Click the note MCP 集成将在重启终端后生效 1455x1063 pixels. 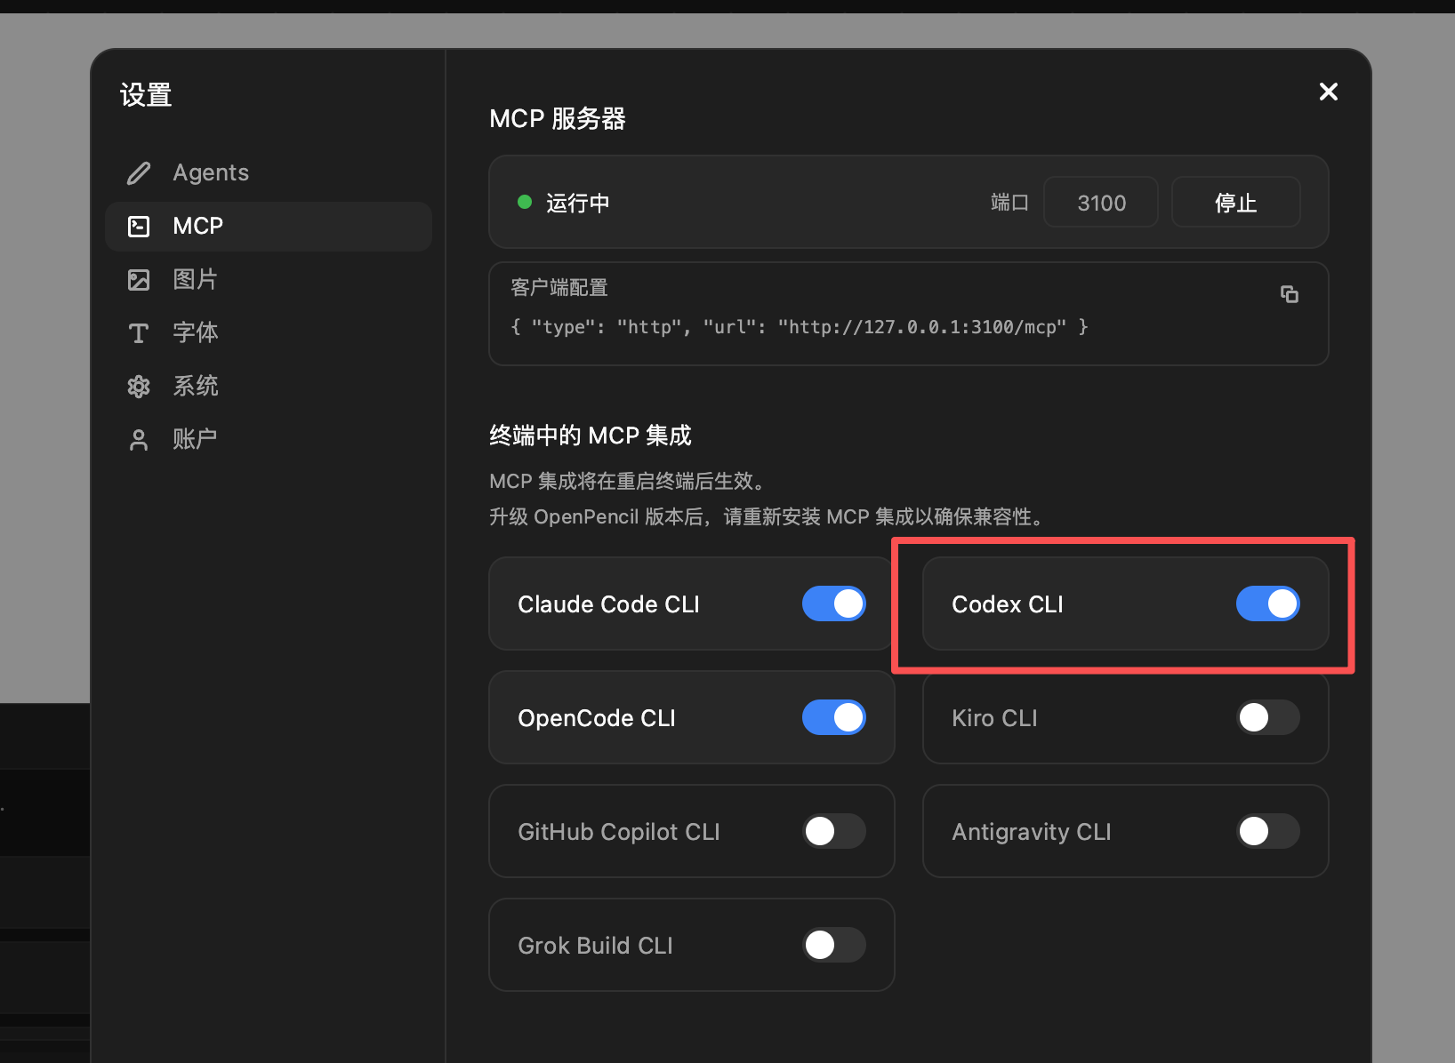pyautogui.click(x=628, y=481)
